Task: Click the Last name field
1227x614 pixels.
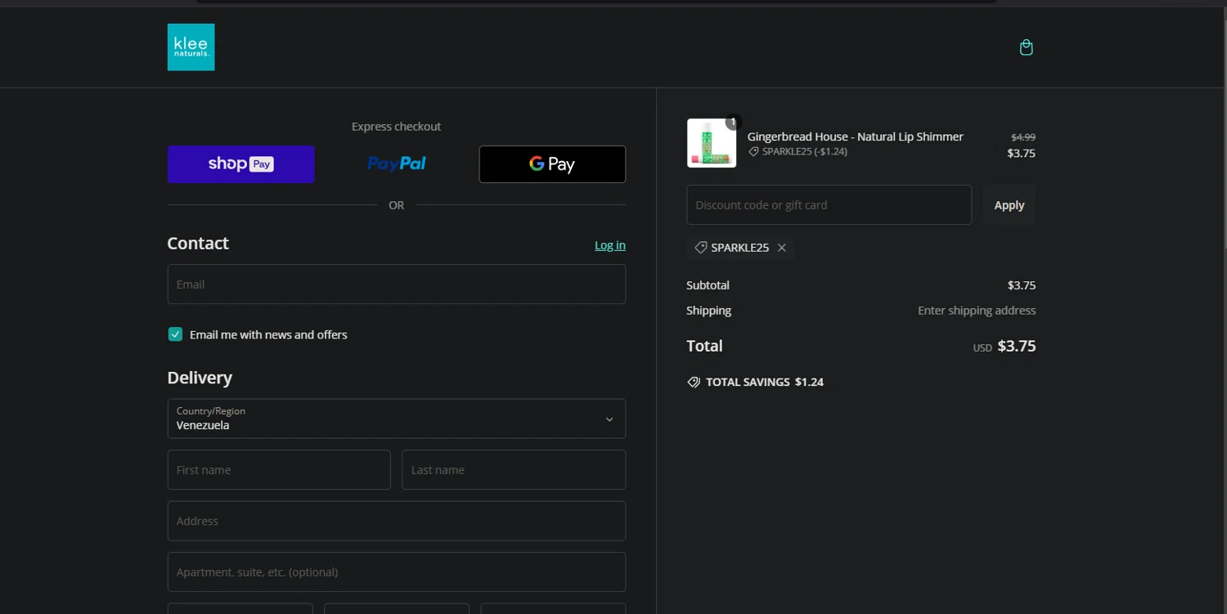Action: click(x=514, y=470)
